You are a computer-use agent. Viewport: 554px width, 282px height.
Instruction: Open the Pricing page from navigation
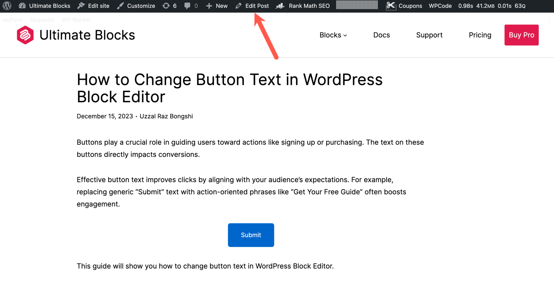click(480, 35)
